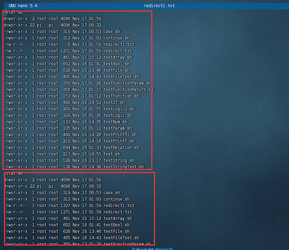
Task: Click the testPrintf.sh filename
Action: 119,141
